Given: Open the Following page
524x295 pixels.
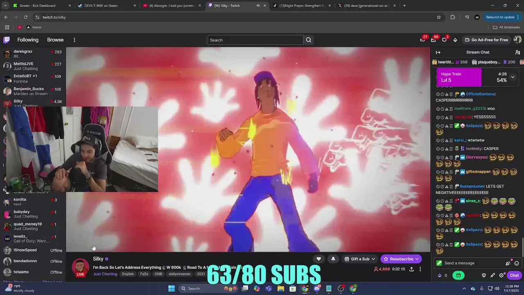Looking at the screenshot, I should coord(28,40).
